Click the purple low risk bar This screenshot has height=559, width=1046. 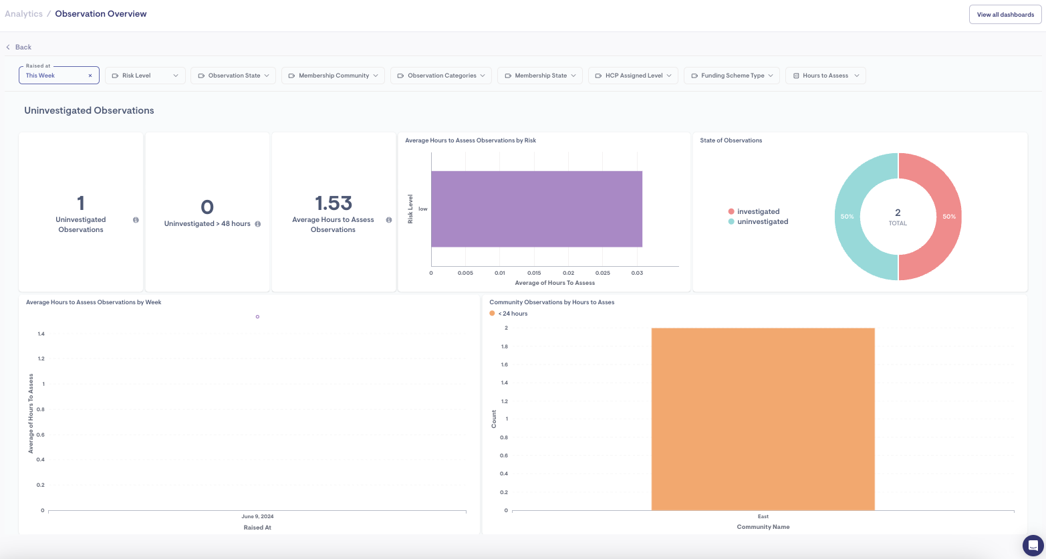pyautogui.click(x=536, y=209)
